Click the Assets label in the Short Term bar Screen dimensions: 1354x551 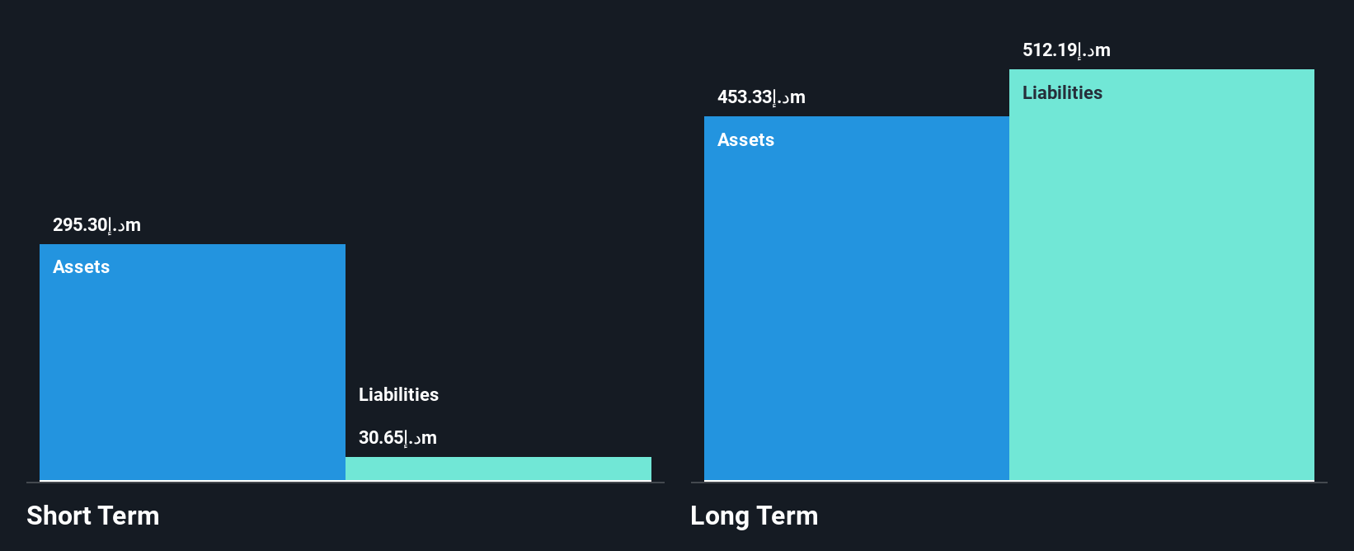81,266
